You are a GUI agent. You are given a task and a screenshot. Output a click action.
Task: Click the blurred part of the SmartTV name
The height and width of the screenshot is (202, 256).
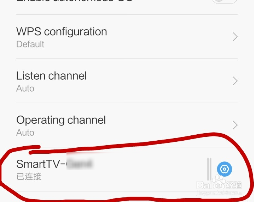(80, 164)
